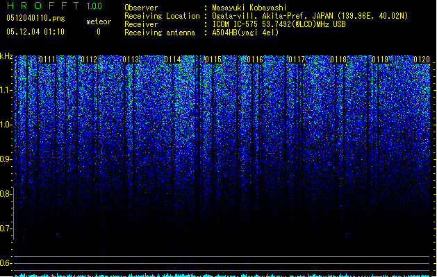The image size is (437, 277).
Task: Click the ICOM IC-575 receiver text
Action: (279, 24)
